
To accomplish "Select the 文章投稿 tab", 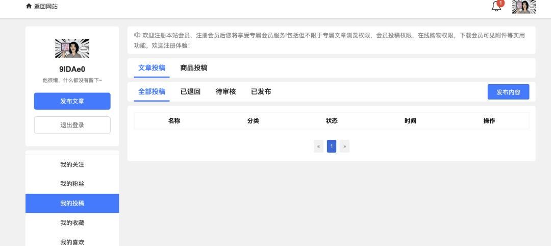I will pos(152,68).
